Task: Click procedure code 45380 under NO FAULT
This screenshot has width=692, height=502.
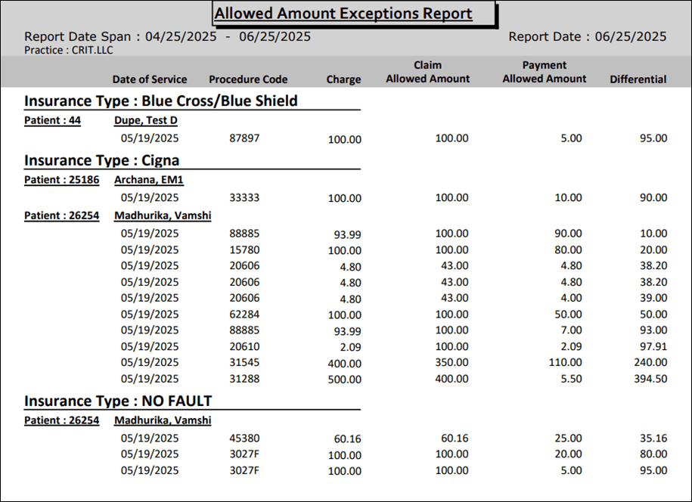Action: pos(244,438)
